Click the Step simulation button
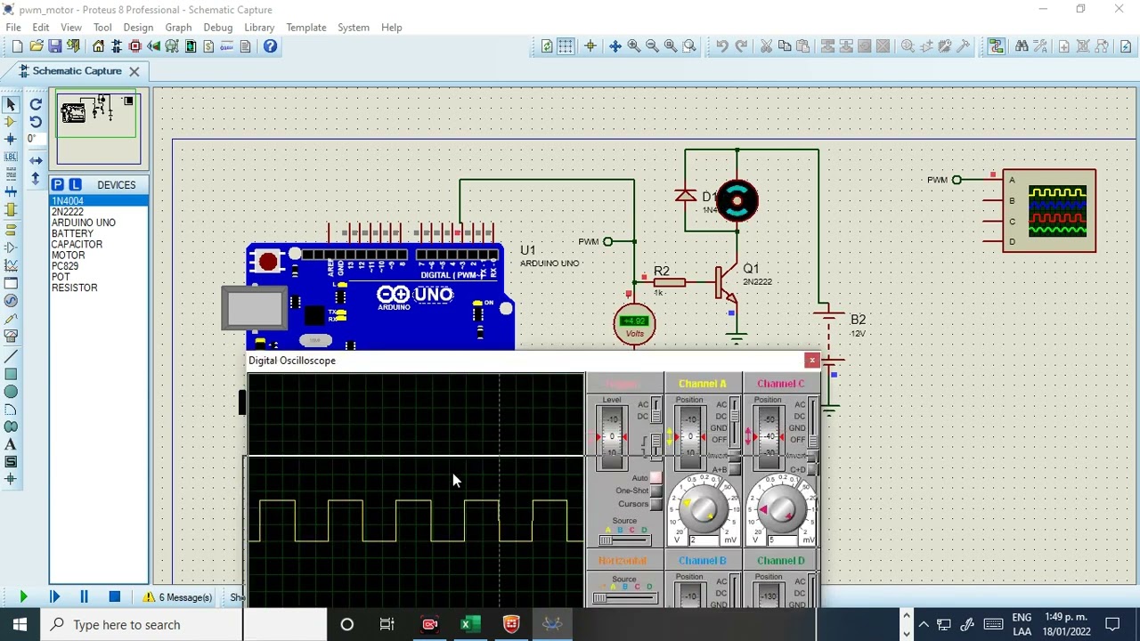1140x641 pixels. [54, 597]
